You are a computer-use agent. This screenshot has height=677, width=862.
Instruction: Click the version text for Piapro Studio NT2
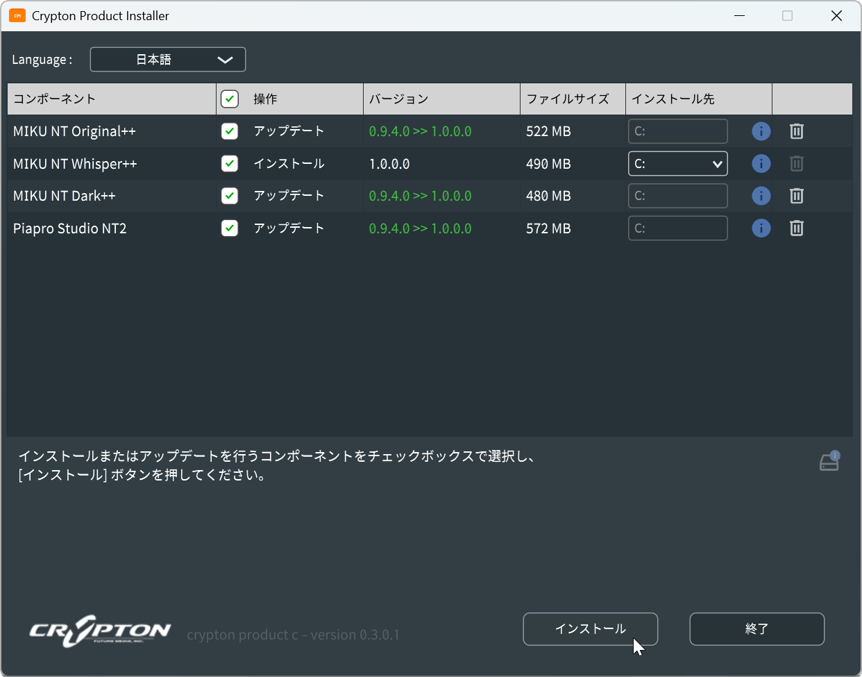click(x=421, y=228)
